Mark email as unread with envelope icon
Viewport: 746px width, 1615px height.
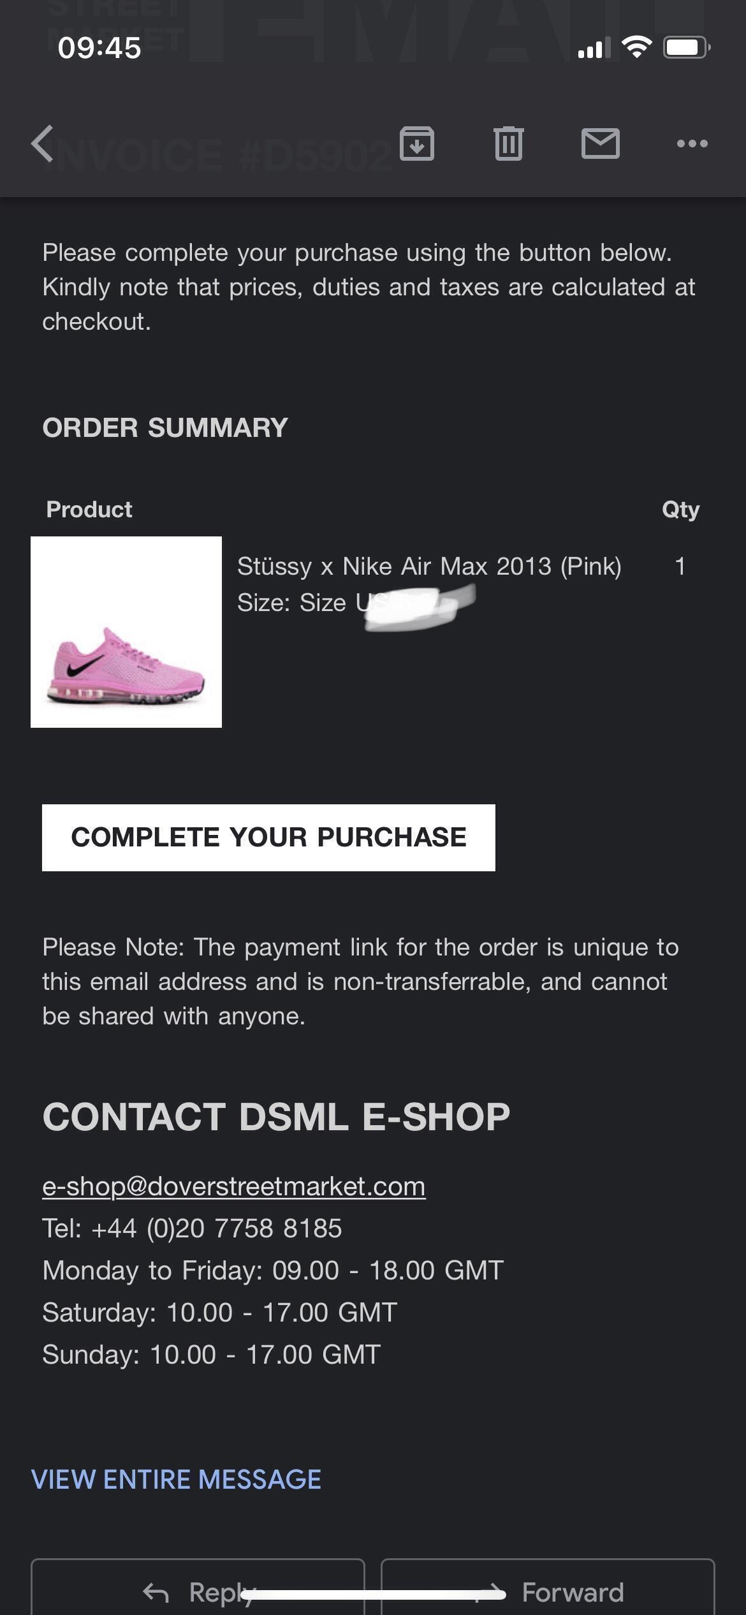(x=601, y=143)
